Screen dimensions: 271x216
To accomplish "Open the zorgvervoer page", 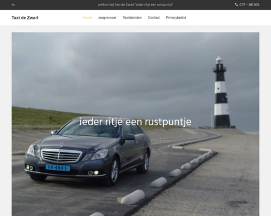I will 107,17.
